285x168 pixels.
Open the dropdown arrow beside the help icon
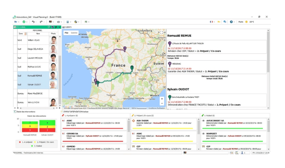coord(234,22)
